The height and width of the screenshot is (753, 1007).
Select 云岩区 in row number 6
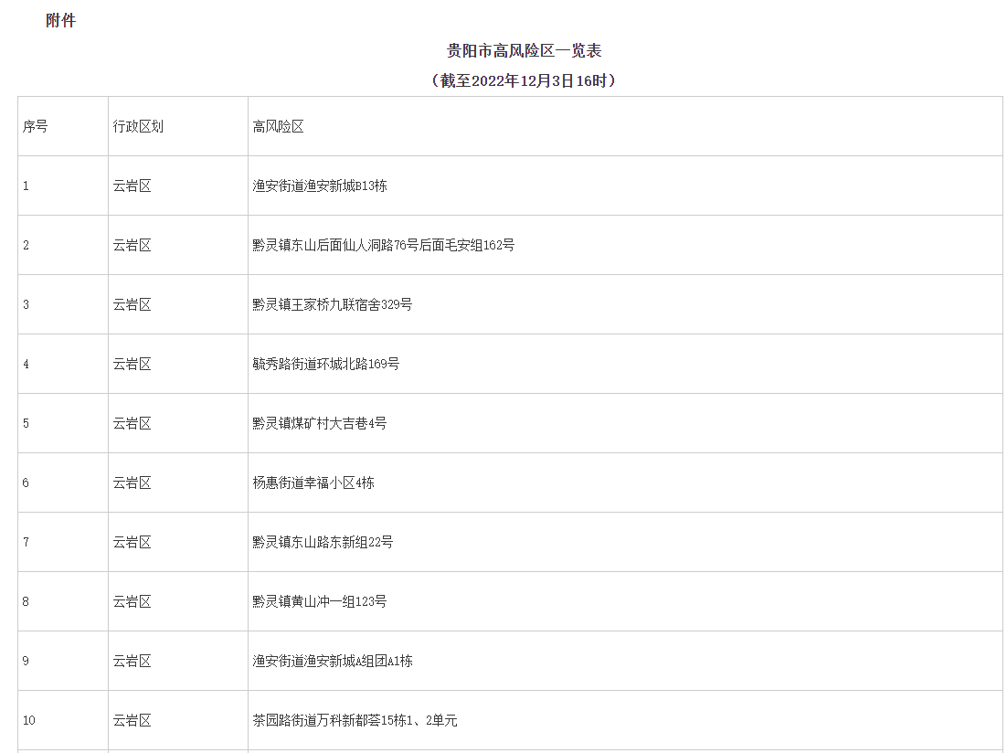click(x=132, y=483)
